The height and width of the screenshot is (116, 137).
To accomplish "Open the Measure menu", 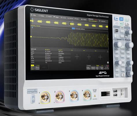I will 71,18.
